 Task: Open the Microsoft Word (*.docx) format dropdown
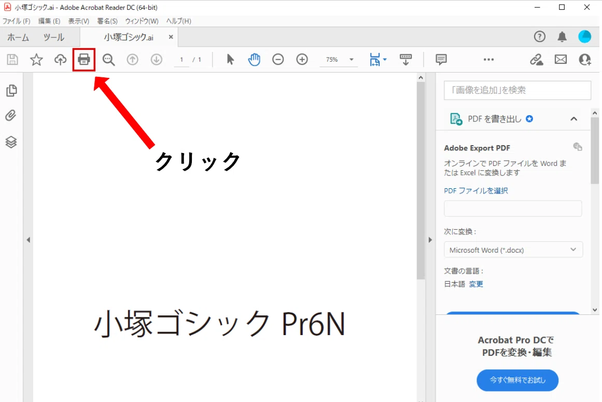coord(513,249)
